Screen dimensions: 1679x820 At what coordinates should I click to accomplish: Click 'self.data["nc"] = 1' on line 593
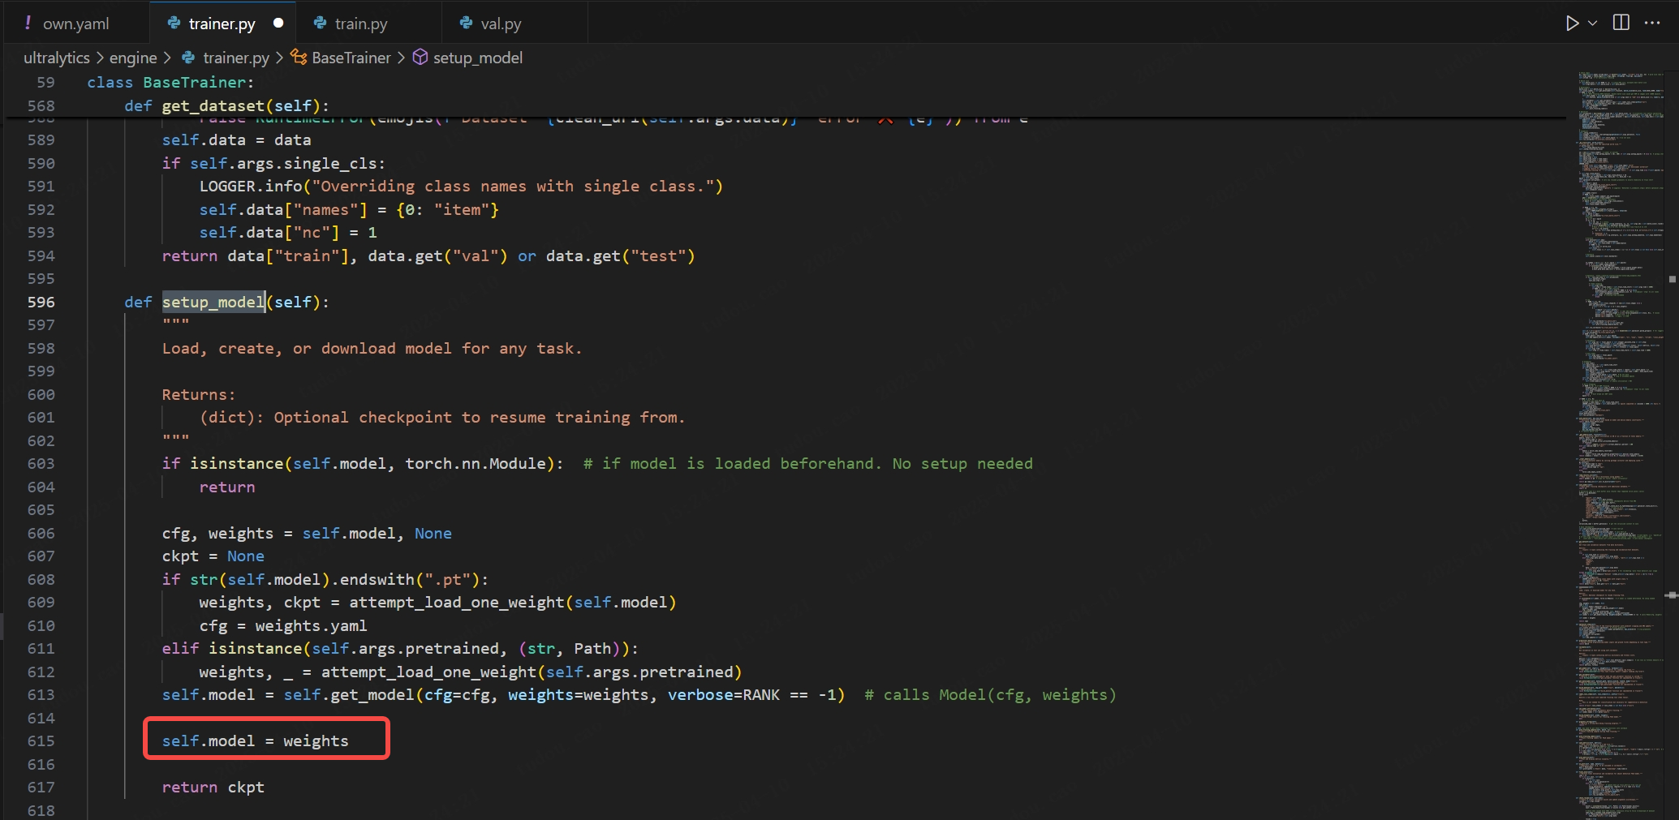[x=288, y=233]
